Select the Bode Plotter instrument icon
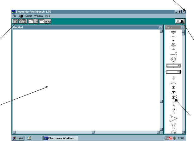This screenshot has width=194, height=141. click(x=45, y=21)
